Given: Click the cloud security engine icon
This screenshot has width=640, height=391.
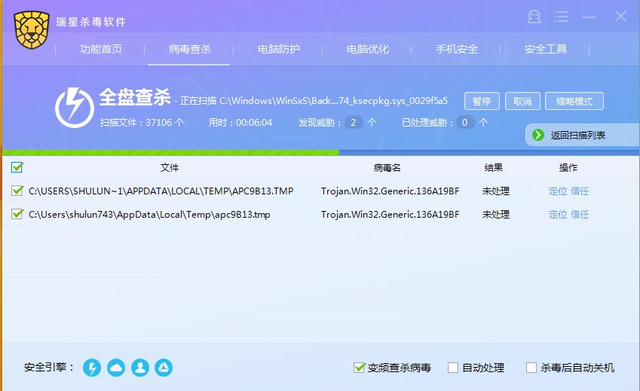Looking at the screenshot, I should pyautogui.click(x=116, y=368).
